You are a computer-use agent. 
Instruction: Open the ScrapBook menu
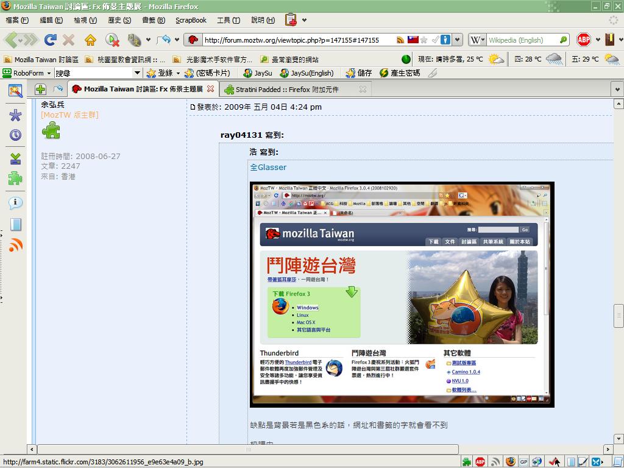coord(191,20)
